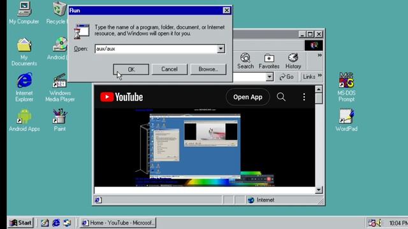This screenshot has height=229, width=408.
Task: Click Browse... in the Run dialog
Action: [208, 69]
